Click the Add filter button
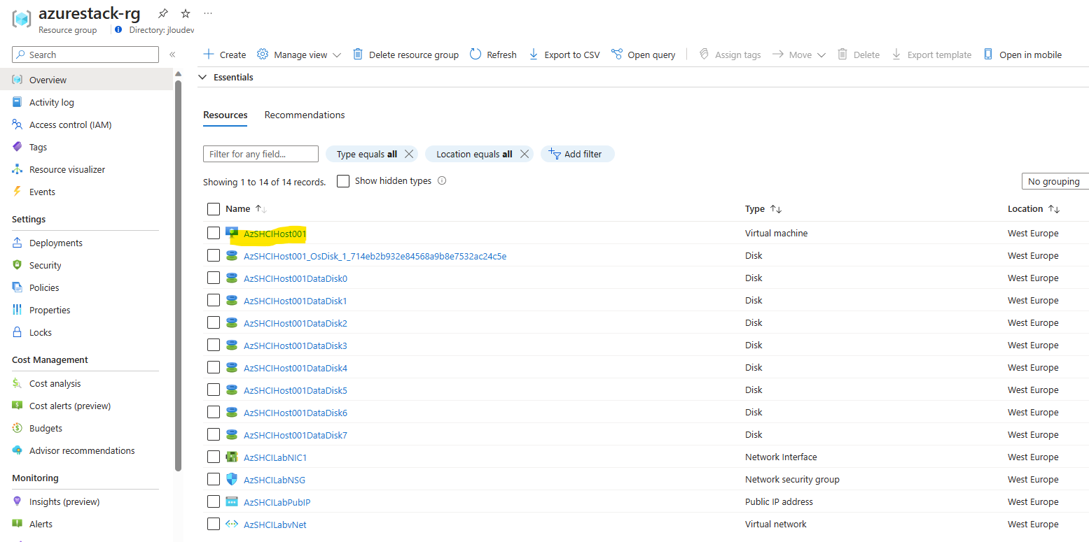 [x=577, y=154]
